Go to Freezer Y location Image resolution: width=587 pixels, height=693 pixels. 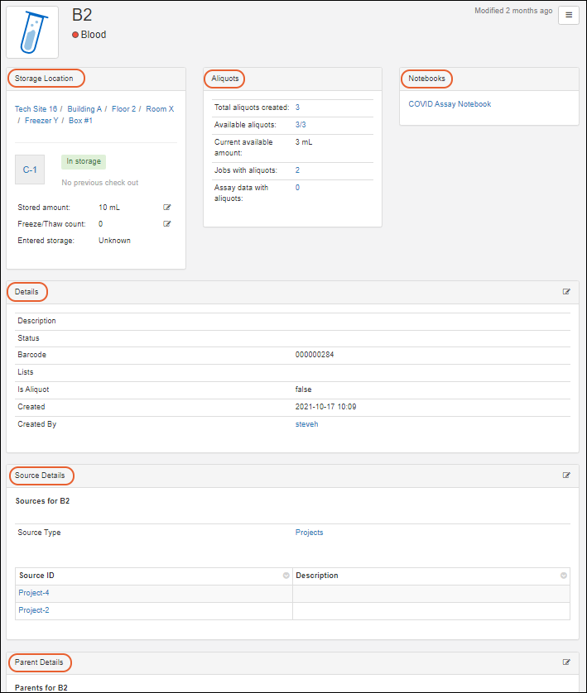pos(41,121)
